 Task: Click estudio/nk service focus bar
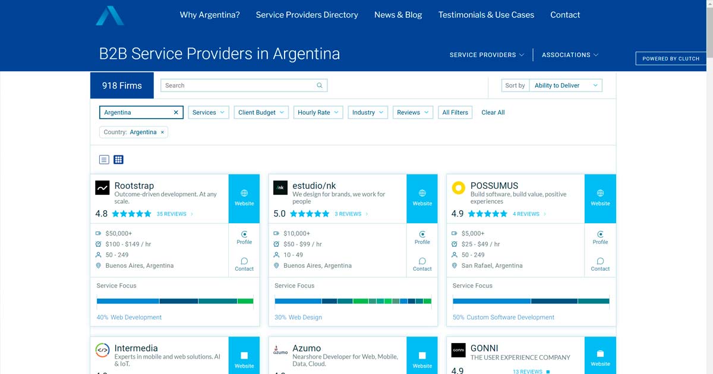click(x=353, y=301)
